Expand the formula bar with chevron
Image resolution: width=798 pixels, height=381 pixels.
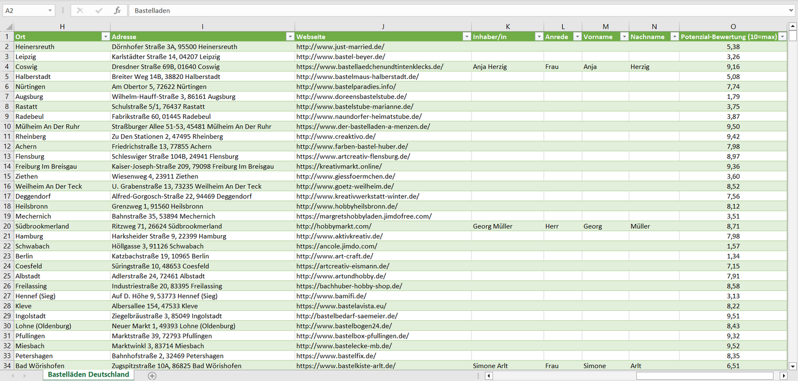pyautogui.click(x=791, y=10)
